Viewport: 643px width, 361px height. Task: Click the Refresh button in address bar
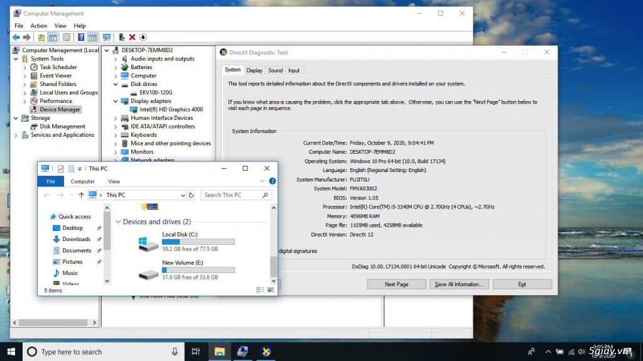tap(191, 195)
